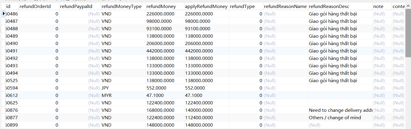Click the current-row arrow marker beside row 50486
The width and height of the screenshot is (411, 129).
4,14
